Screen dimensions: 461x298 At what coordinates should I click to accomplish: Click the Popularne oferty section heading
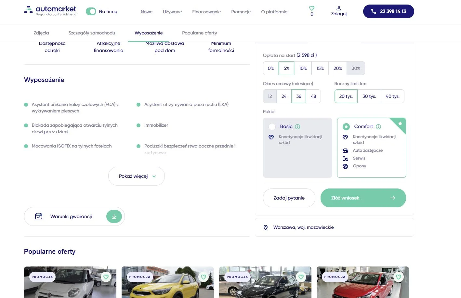point(50,252)
